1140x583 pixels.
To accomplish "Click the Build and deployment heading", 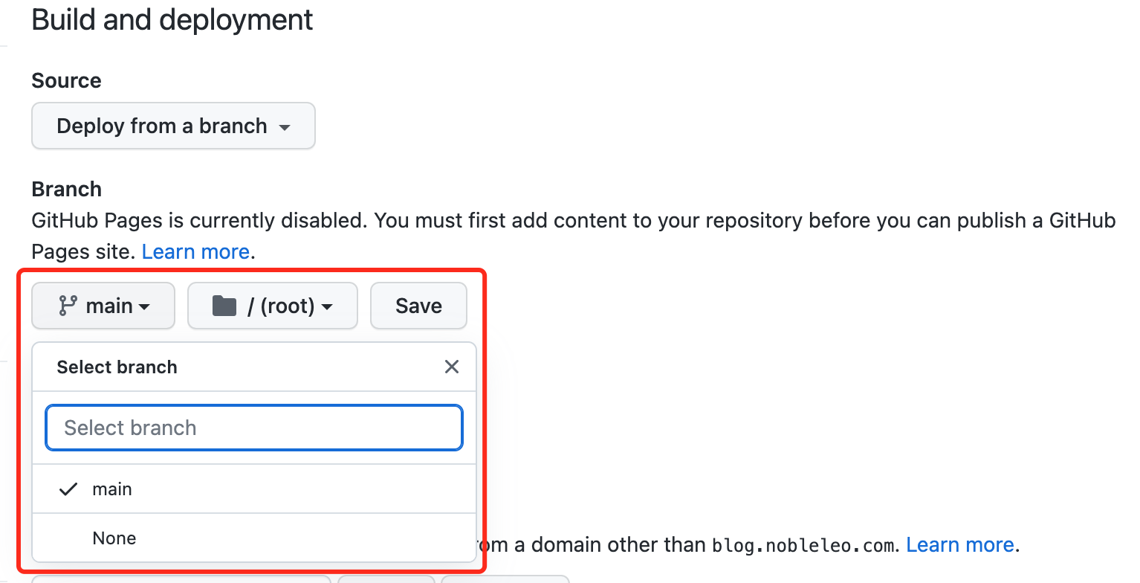I will 172,19.
